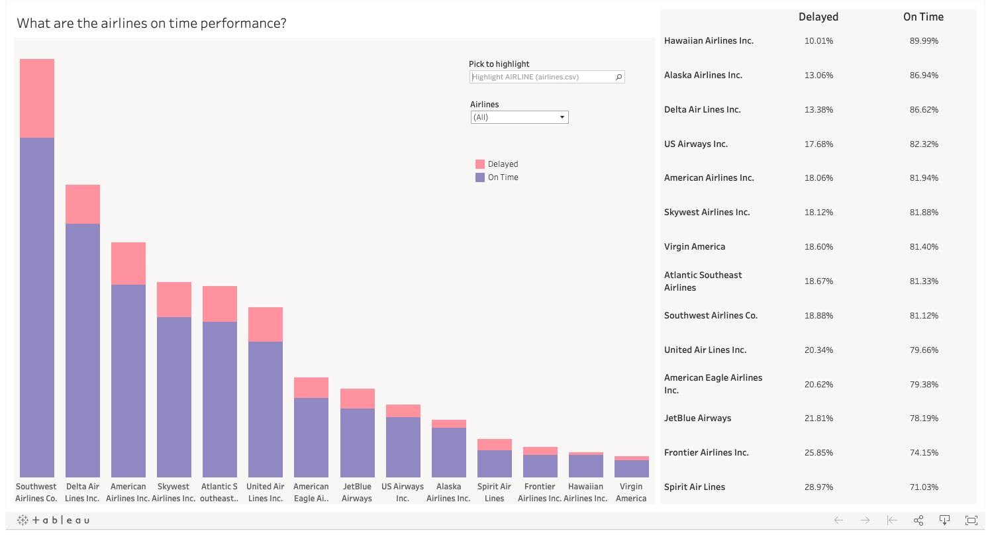
Task: Click the Delta Air Lines delayed bar segment
Action: click(x=83, y=204)
